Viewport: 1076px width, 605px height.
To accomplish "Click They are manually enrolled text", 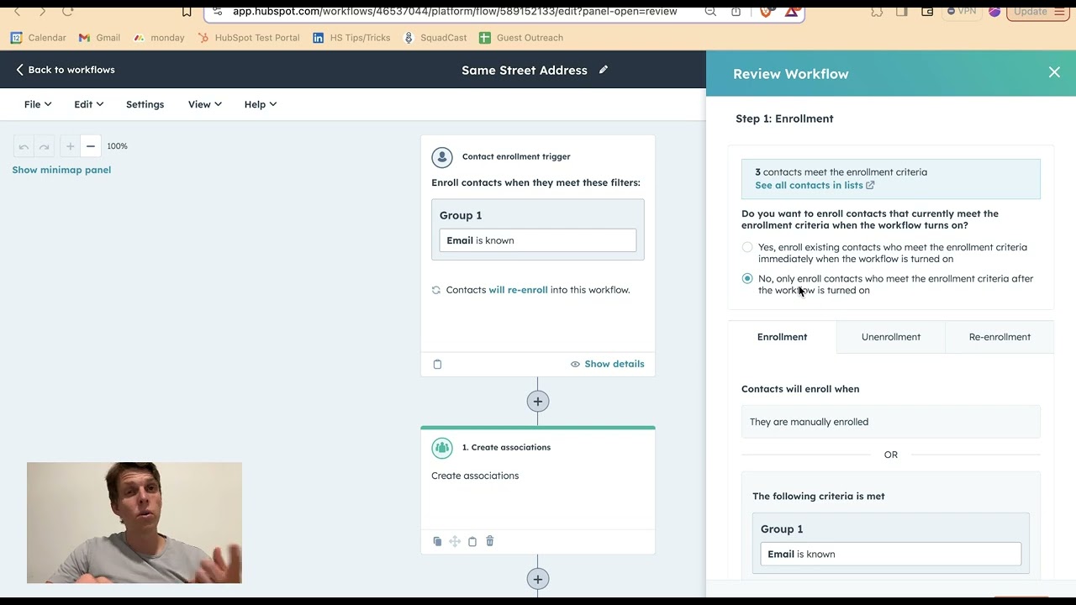I will click(809, 422).
